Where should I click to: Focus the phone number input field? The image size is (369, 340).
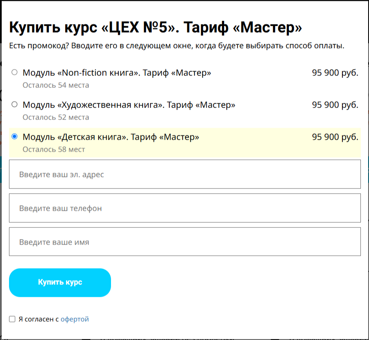coord(185,208)
